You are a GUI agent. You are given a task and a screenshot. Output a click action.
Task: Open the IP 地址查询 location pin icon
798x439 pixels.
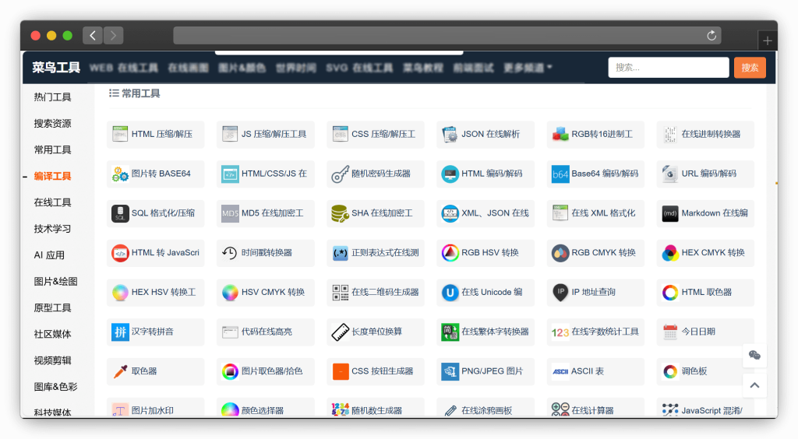(560, 293)
